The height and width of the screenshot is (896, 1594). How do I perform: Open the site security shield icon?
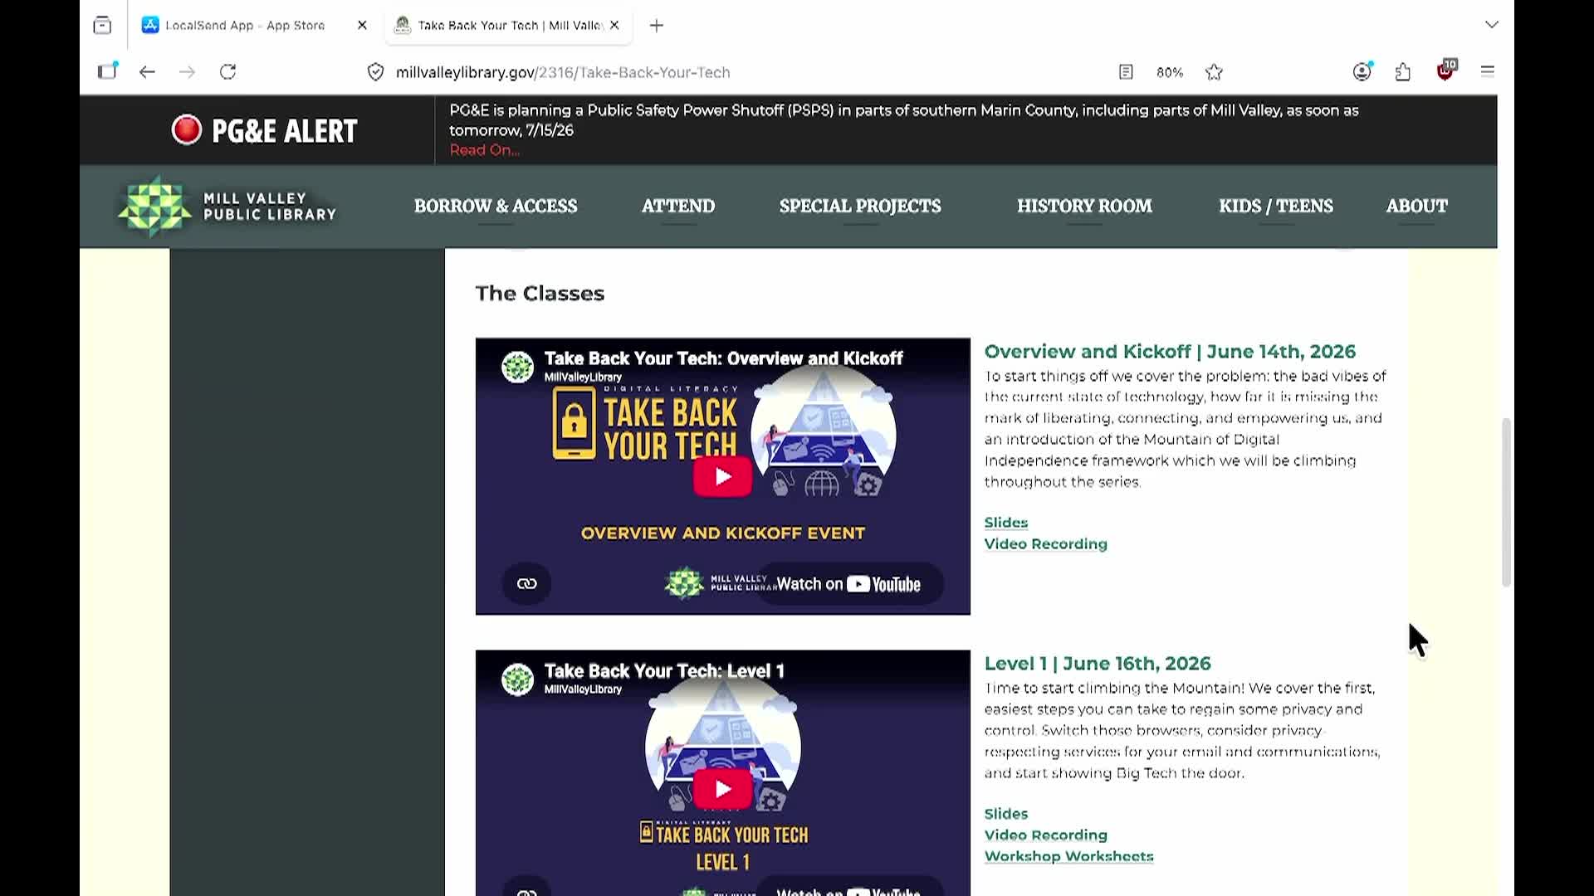tap(376, 72)
